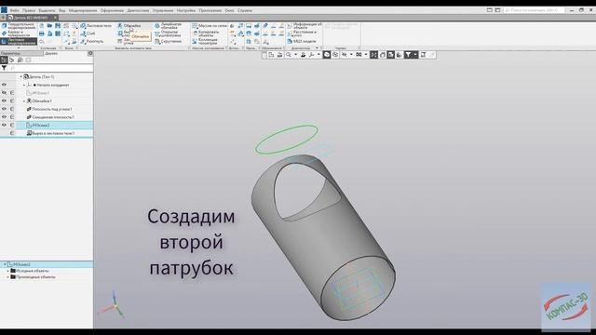Viewport: 596px width, 335px height.
Task: Open the Моделирование menu
Action: click(83, 10)
